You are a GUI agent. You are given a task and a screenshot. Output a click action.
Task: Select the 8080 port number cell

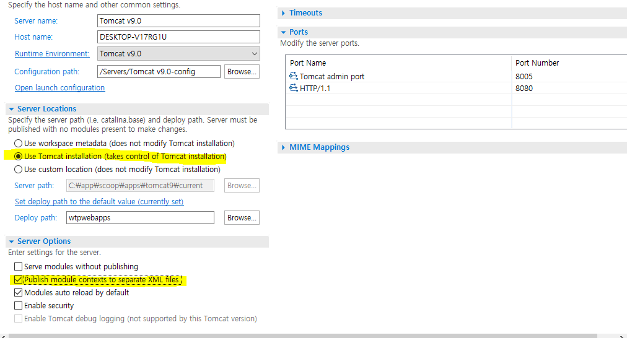tap(524, 89)
